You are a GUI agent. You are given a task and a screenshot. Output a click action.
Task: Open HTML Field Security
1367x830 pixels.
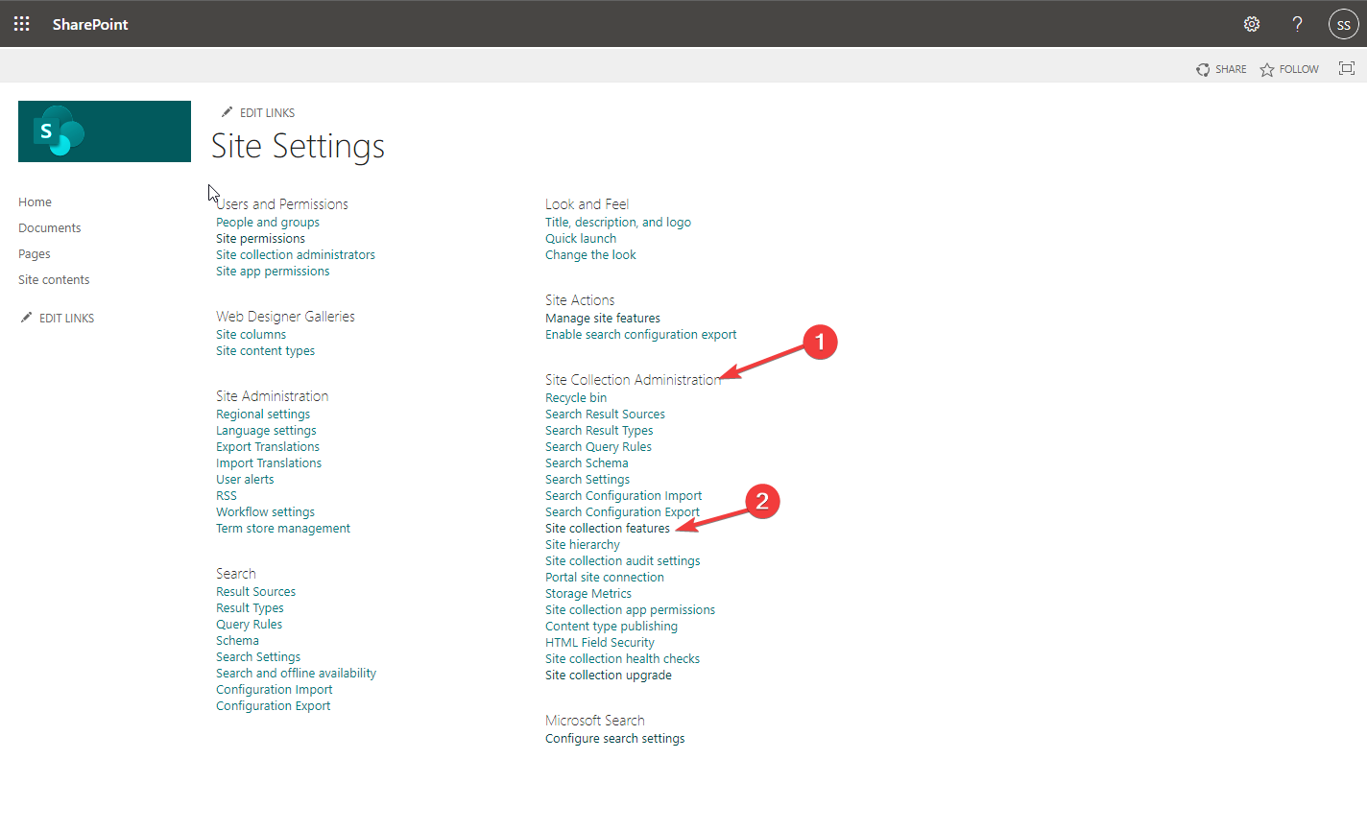point(600,642)
